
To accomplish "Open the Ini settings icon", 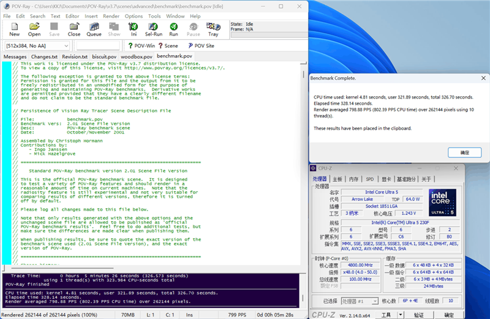I will click(134, 29).
